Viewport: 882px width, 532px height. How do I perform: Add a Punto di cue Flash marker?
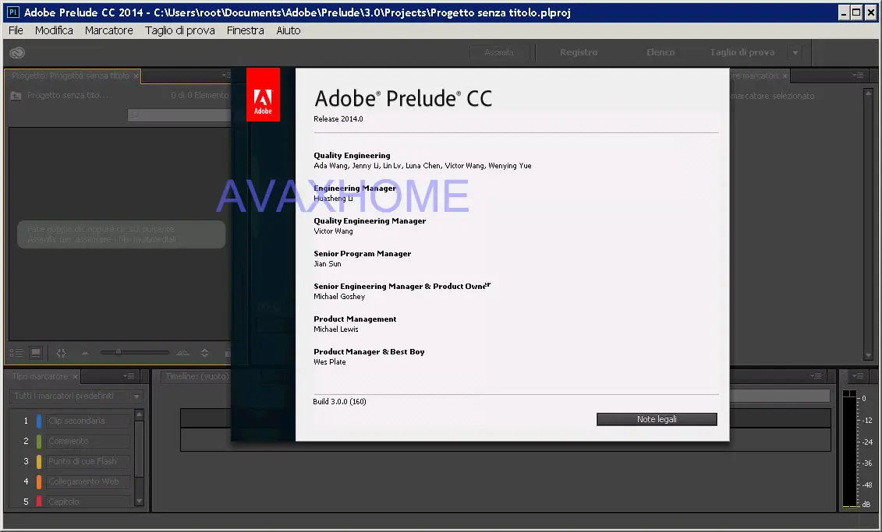pyautogui.click(x=88, y=461)
